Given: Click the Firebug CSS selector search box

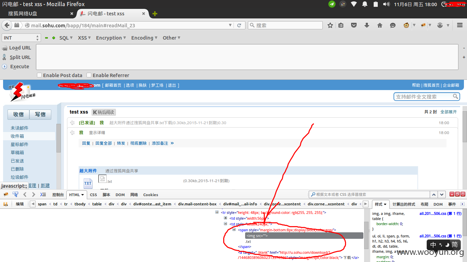Looking at the screenshot, I should pyautogui.click(x=369, y=194).
